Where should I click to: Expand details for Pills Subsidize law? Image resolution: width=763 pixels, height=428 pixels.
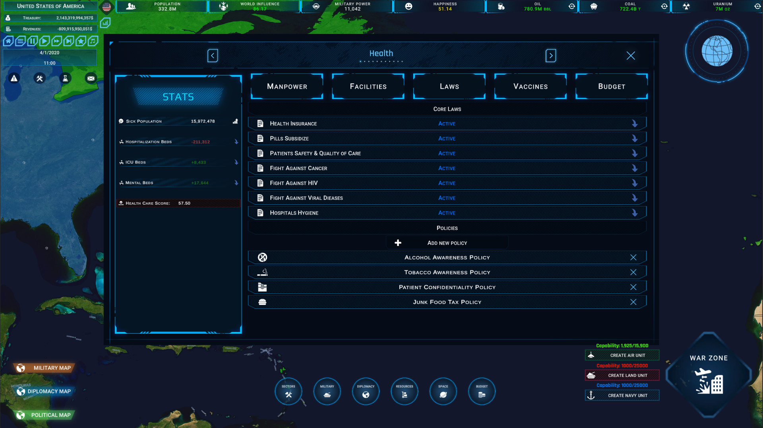point(634,138)
